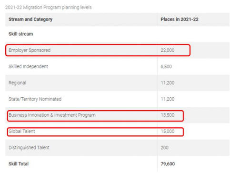Click the 'Skill stream' section heading

[x=21, y=34]
